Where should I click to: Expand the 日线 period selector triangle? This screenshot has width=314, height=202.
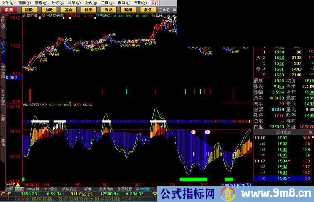(x=17, y=185)
